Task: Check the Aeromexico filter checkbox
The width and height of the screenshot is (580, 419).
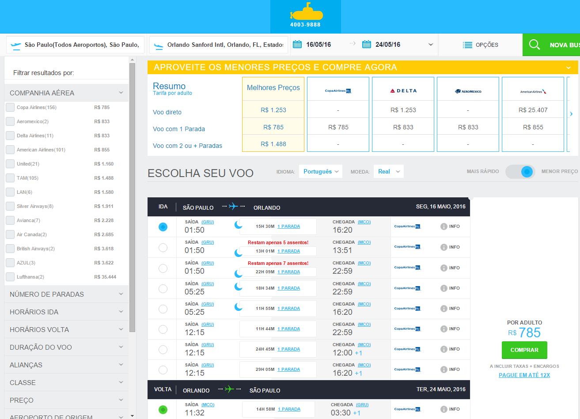Action: click(10, 121)
